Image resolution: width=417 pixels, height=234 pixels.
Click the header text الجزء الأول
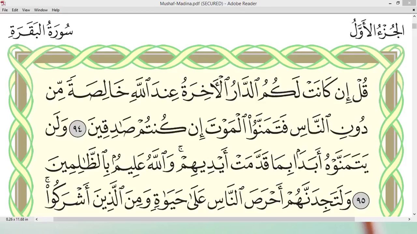click(x=377, y=30)
